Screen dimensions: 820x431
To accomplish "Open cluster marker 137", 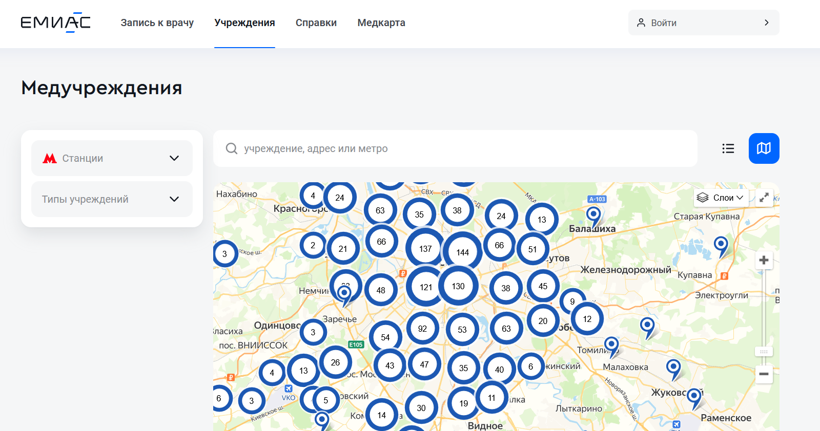I will [425, 249].
